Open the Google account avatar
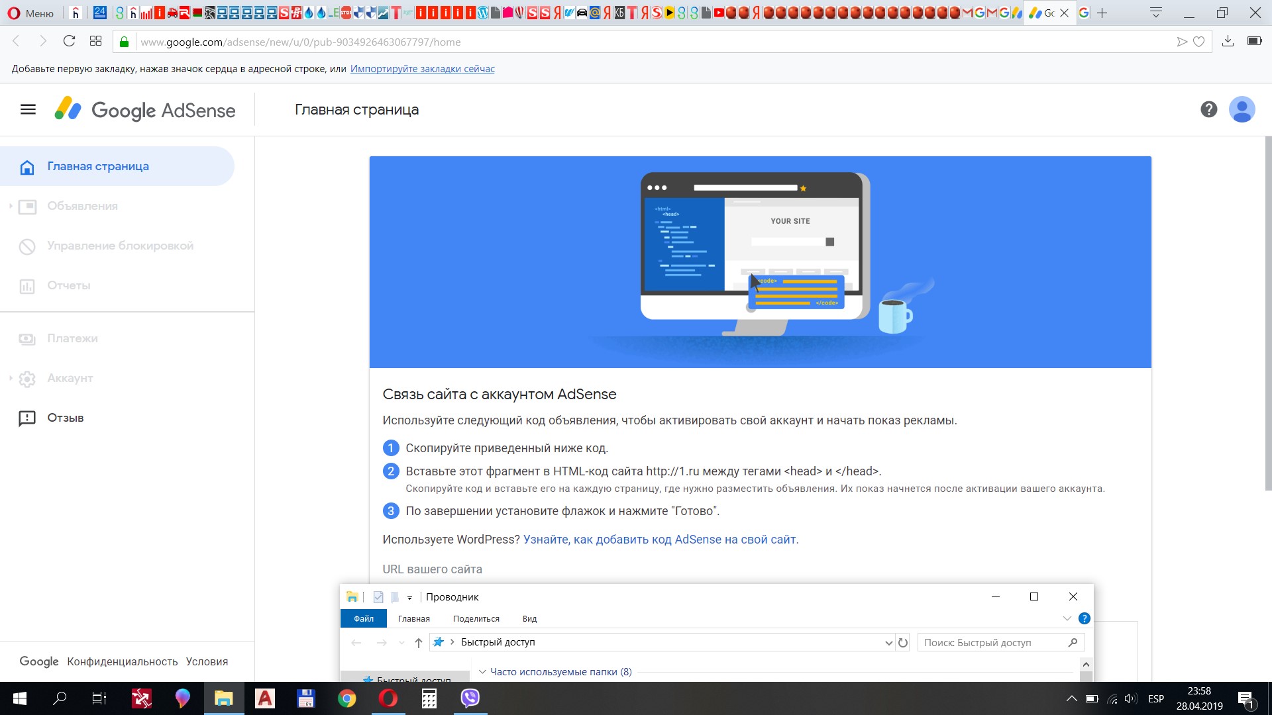Viewport: 1272px width, 715px height. tap(1242, 109)
